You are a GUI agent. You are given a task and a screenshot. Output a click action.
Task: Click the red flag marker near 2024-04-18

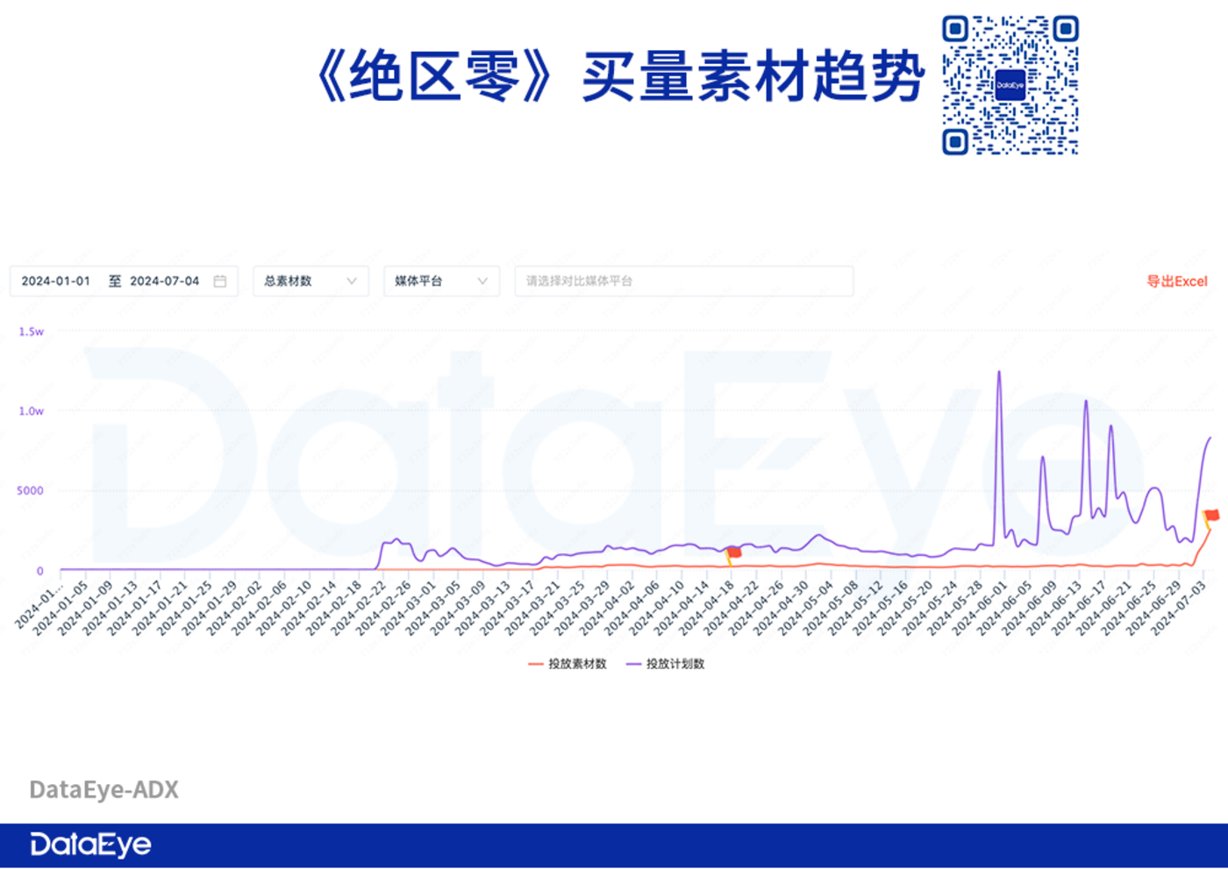coord(734,552)
